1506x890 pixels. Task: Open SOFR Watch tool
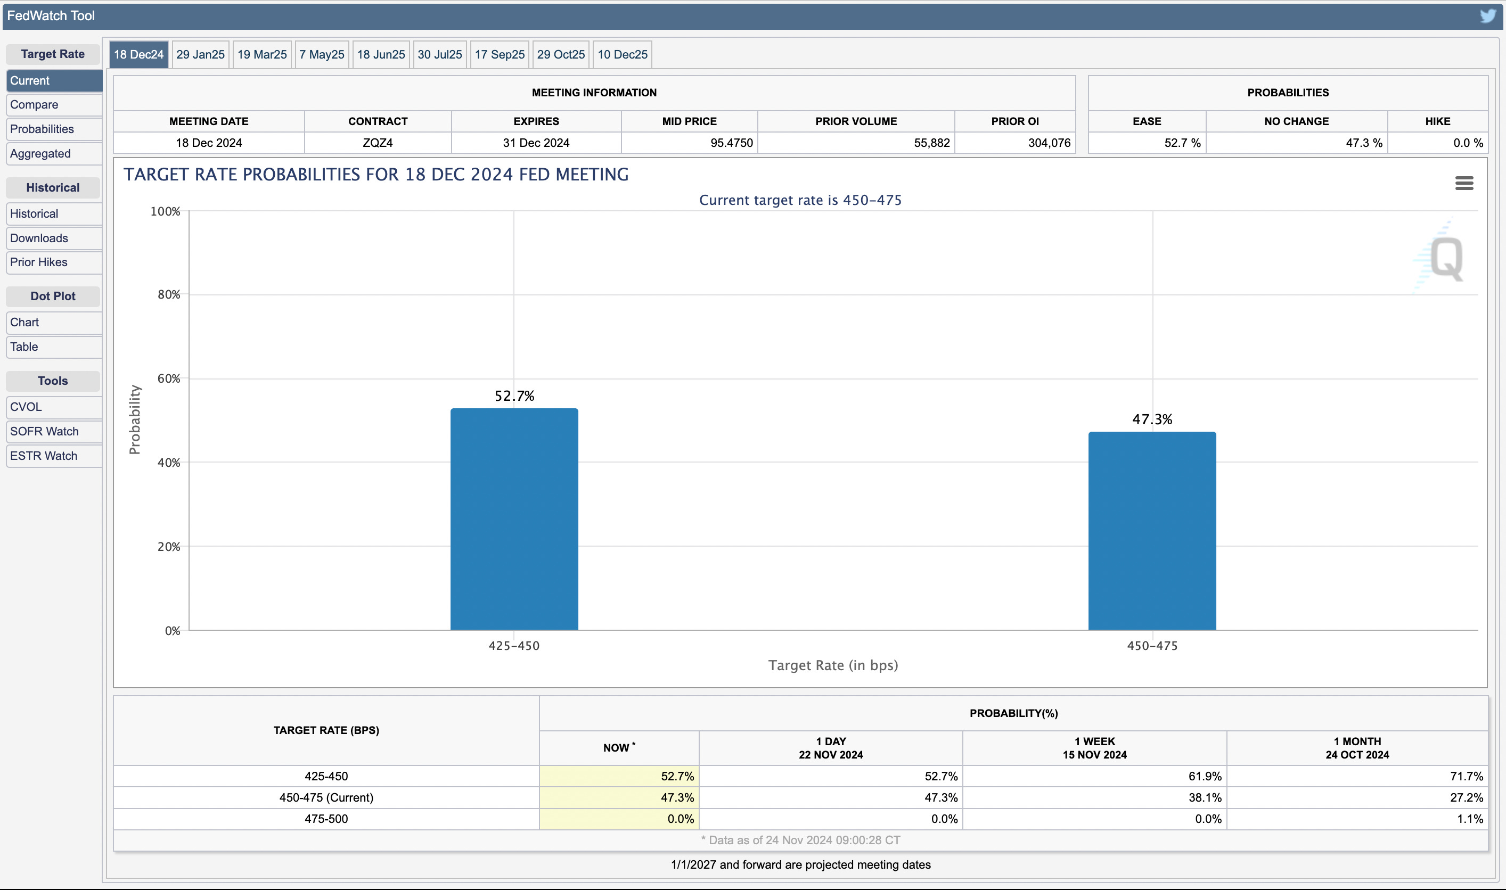(44, 431)
